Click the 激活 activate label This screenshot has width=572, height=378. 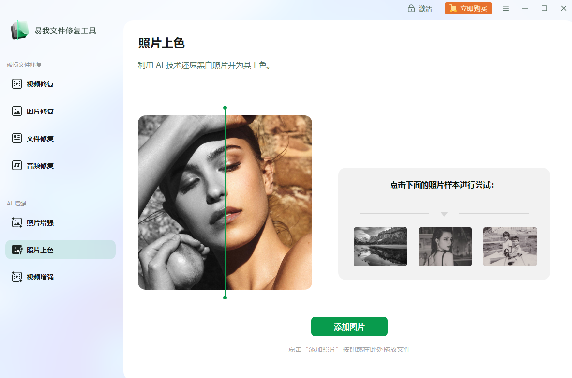(425, 8)
